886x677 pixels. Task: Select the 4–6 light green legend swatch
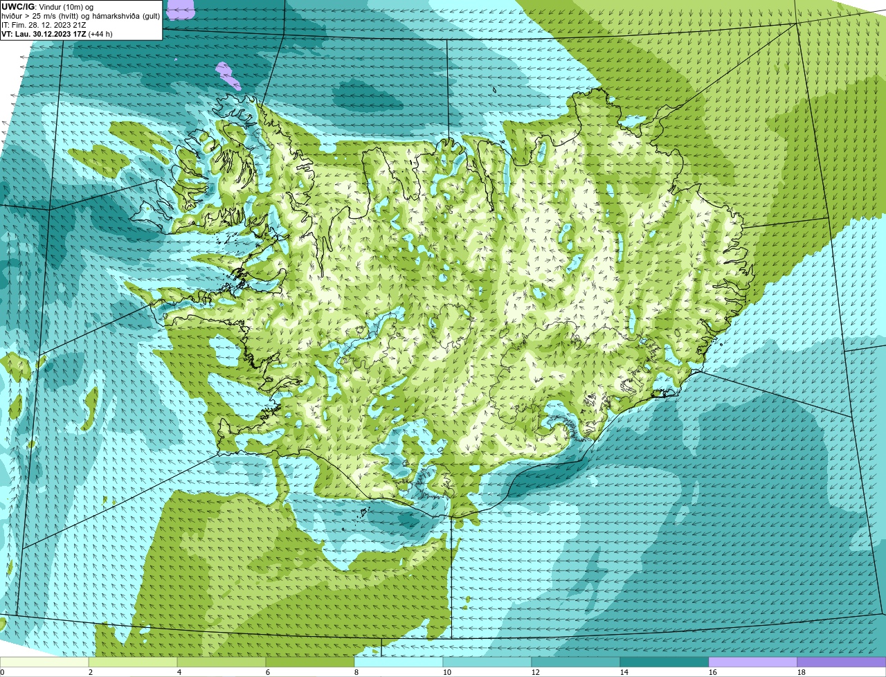(x=221, y=662)
